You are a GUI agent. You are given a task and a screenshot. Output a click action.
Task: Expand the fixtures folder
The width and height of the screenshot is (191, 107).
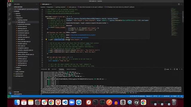[26, 16]
